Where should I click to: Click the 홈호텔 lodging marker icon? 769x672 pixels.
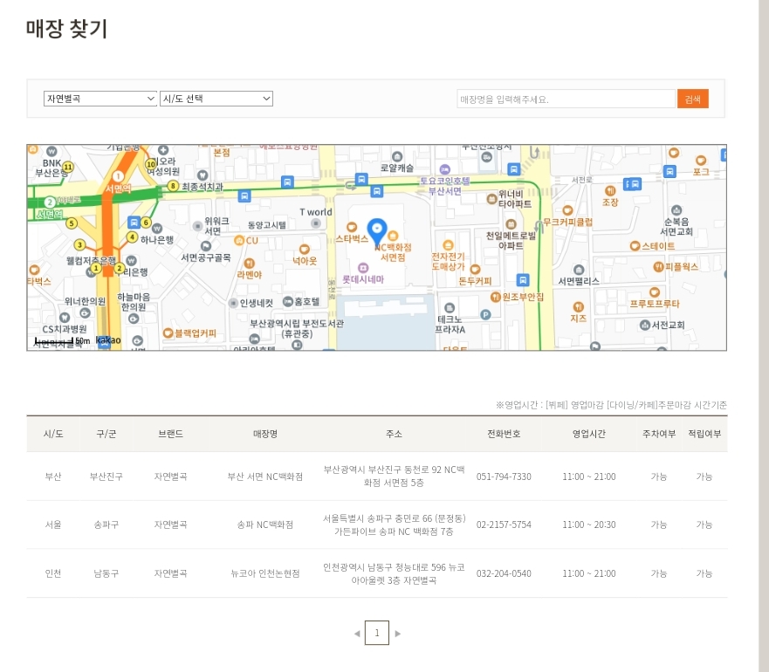coord(288,302)
